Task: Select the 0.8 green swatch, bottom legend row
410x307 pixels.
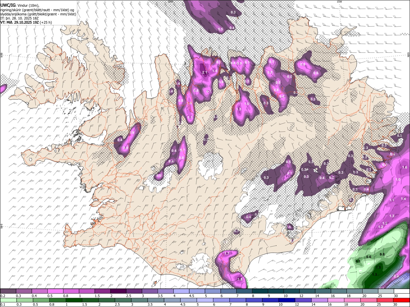Action: click(58, 300)
